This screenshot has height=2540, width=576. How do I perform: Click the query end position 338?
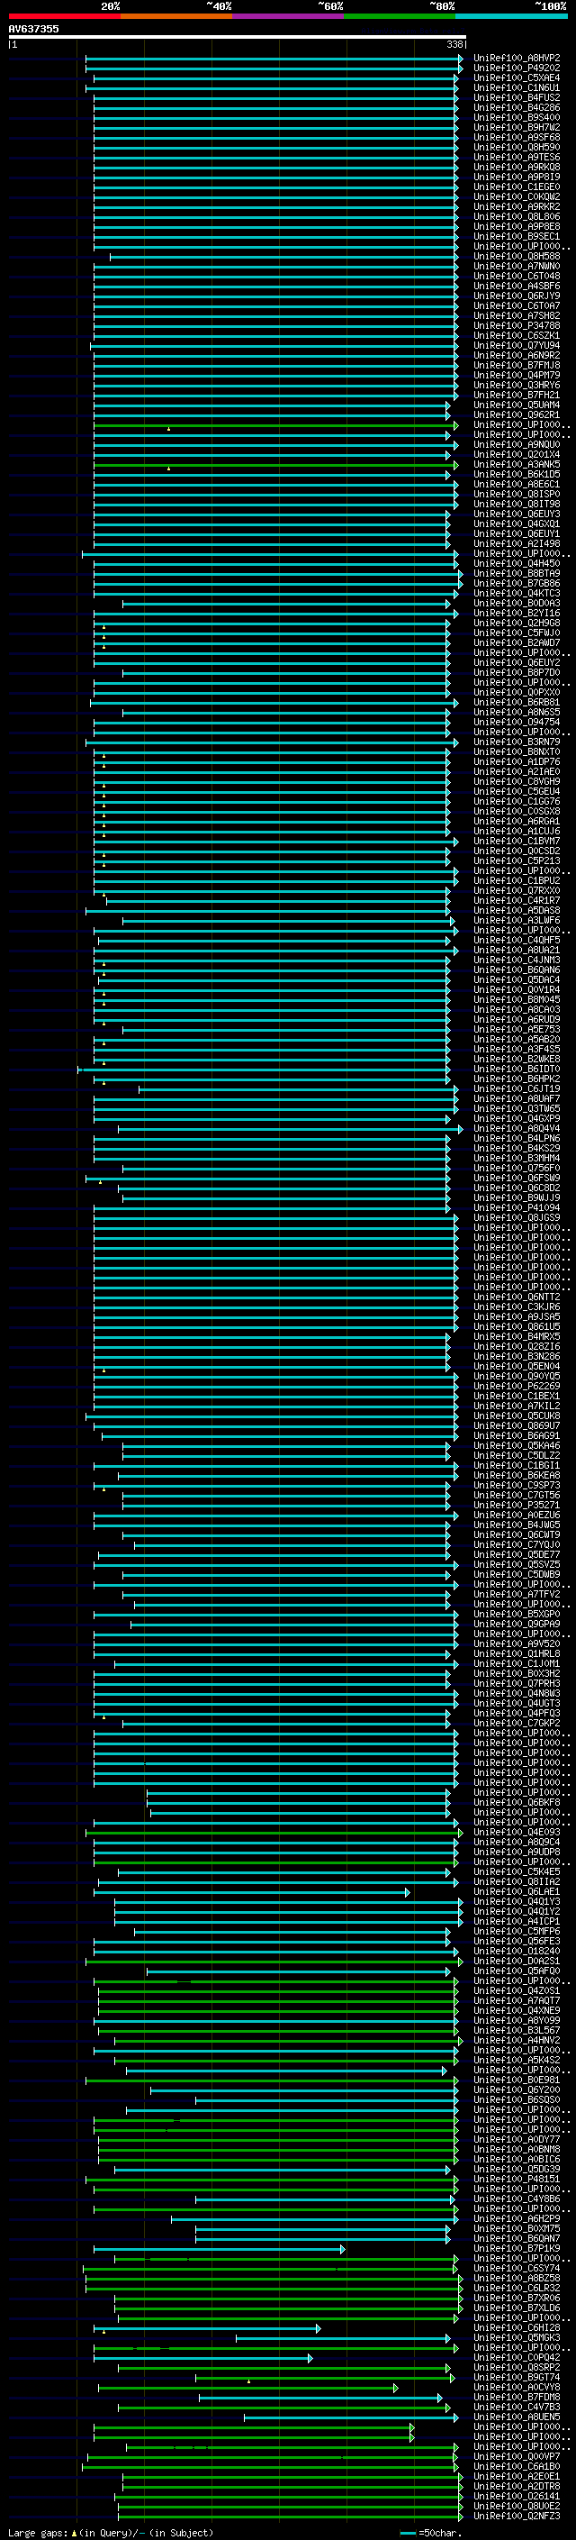tap(454, 44)
